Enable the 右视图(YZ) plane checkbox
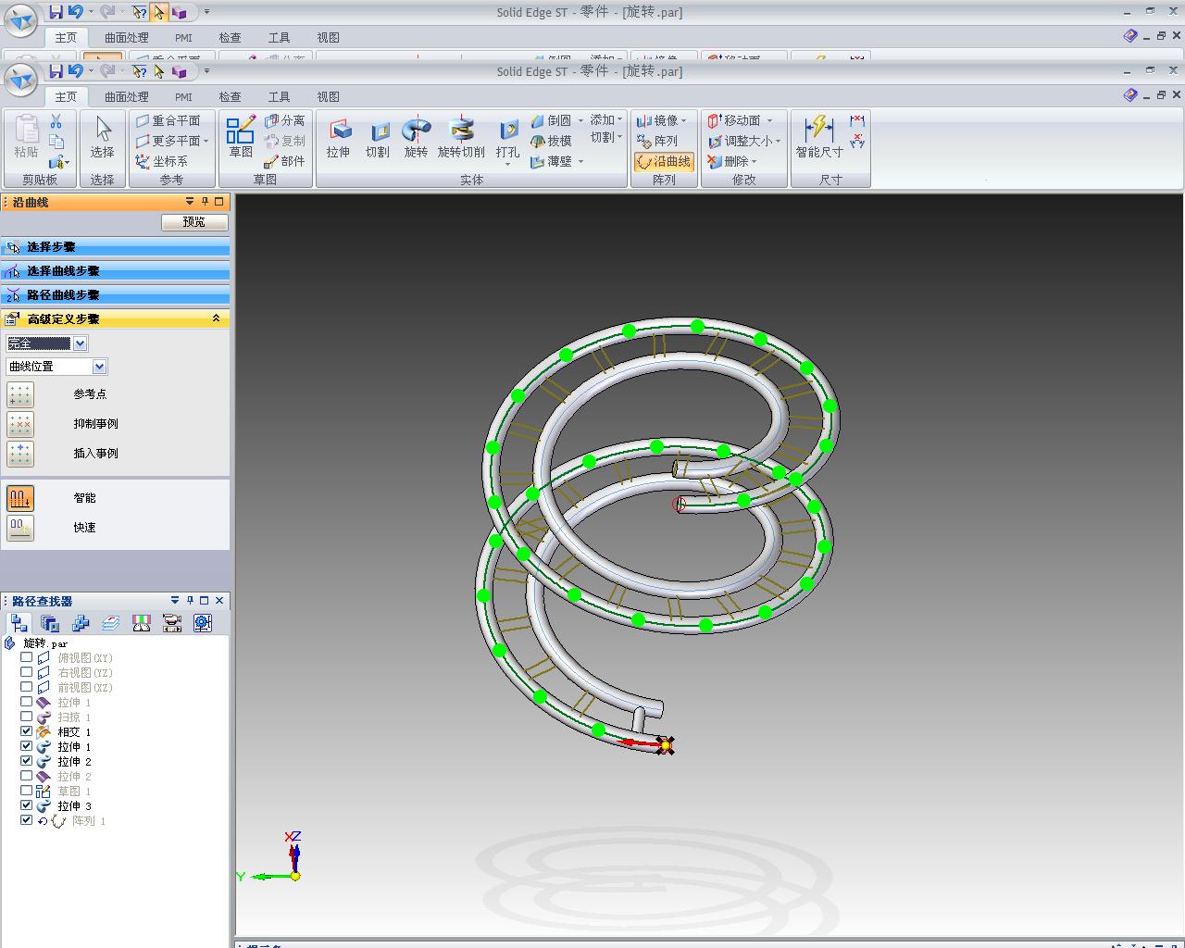This screenshot has height=948, width=1185. pyautogui.click(x=26, y=672)
